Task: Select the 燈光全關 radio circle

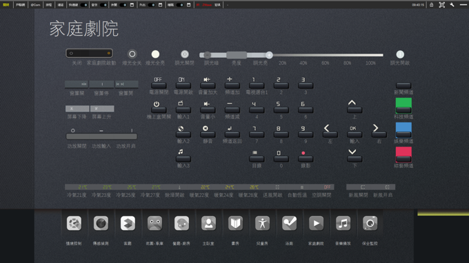Action: point(132,54)
